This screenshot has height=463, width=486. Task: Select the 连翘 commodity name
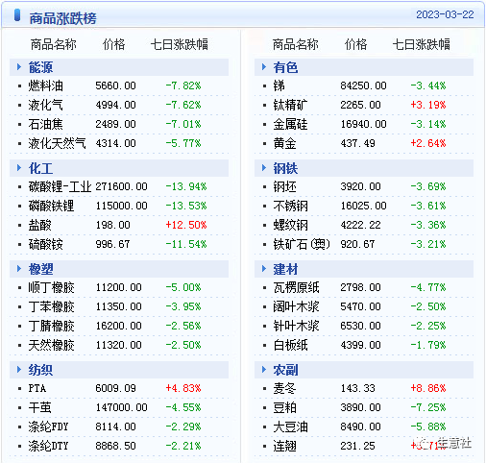tap(284, 446)
